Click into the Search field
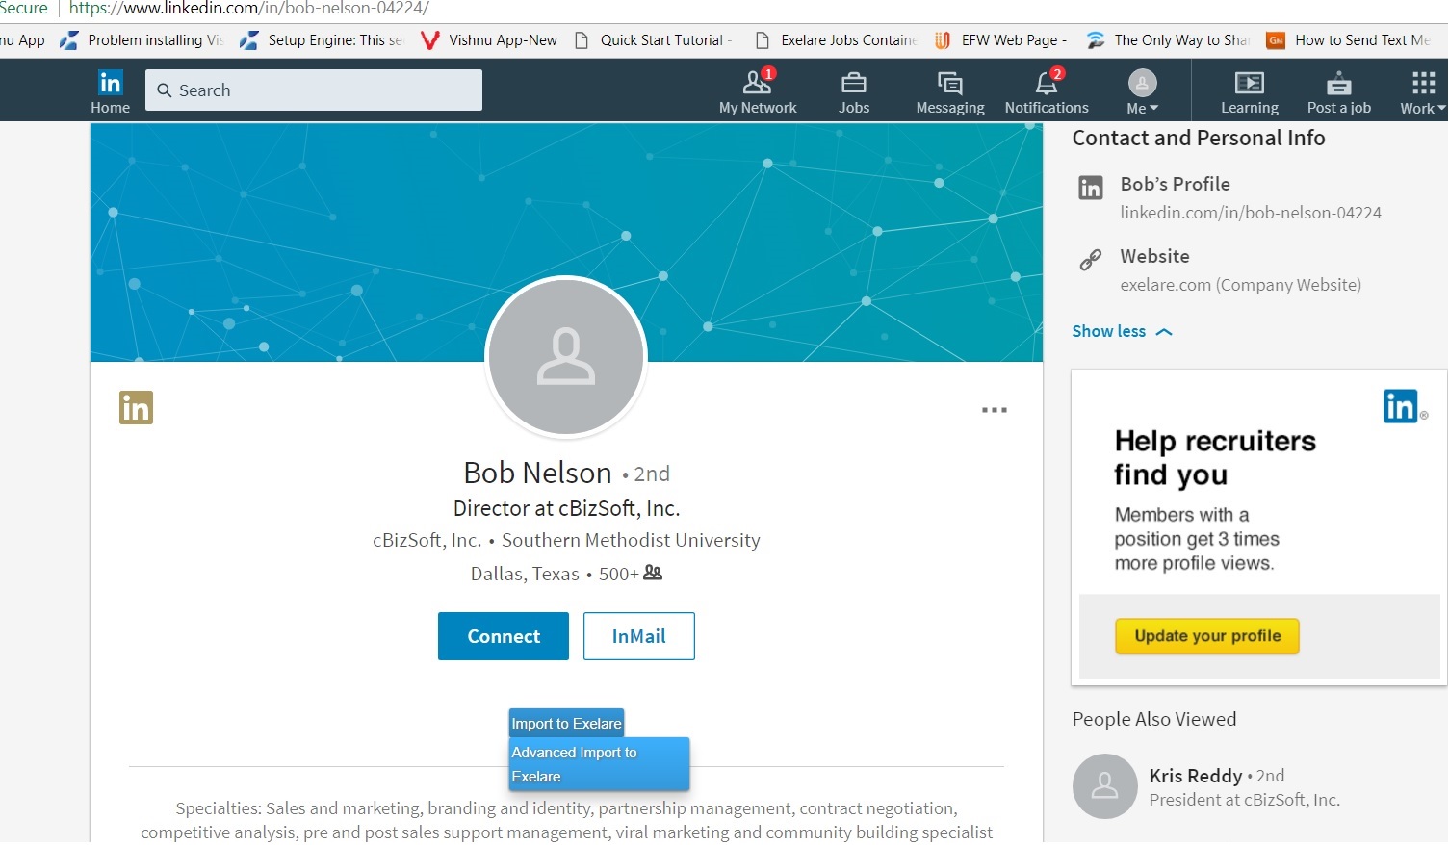Screen dimensions: 1449x845 click(x=314, y=90)
